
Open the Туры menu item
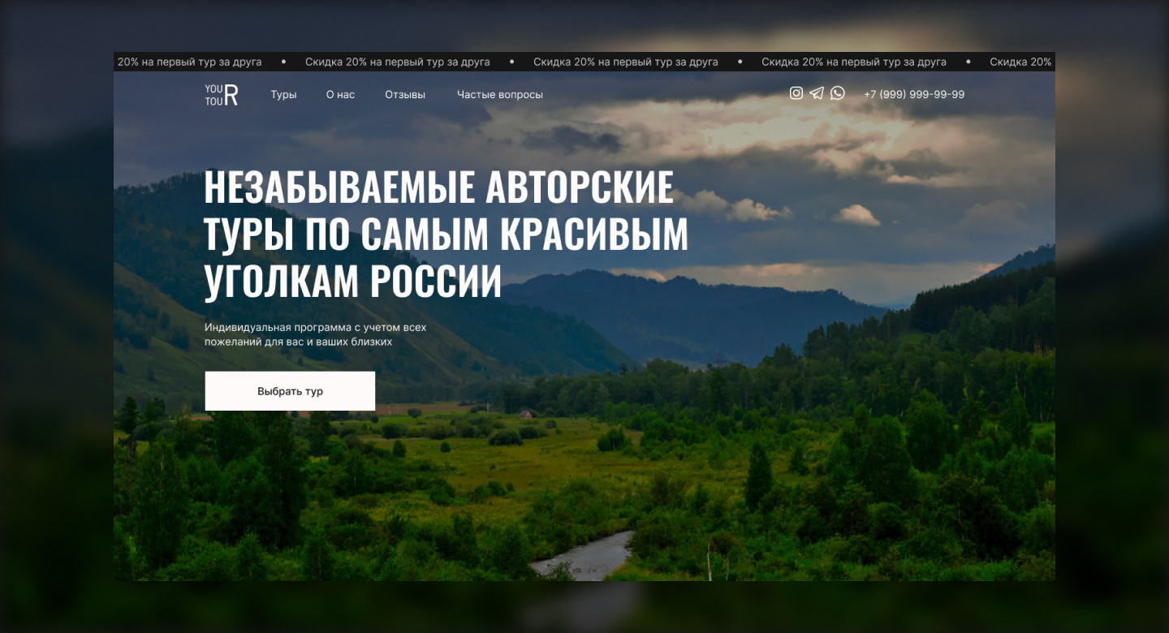(x=283, y=95)
